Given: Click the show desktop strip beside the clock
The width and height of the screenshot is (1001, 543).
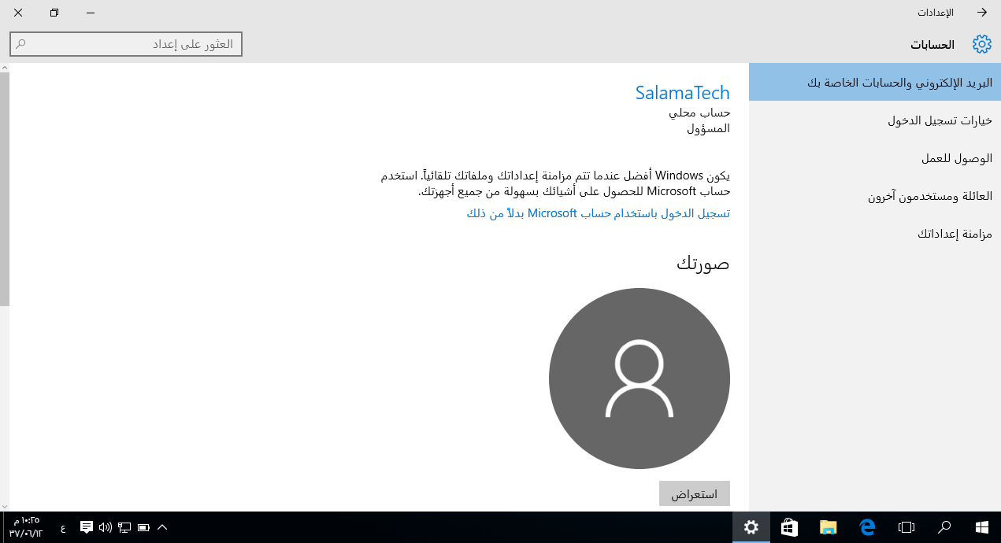Looking at the screenshot, I should (2, 527).
